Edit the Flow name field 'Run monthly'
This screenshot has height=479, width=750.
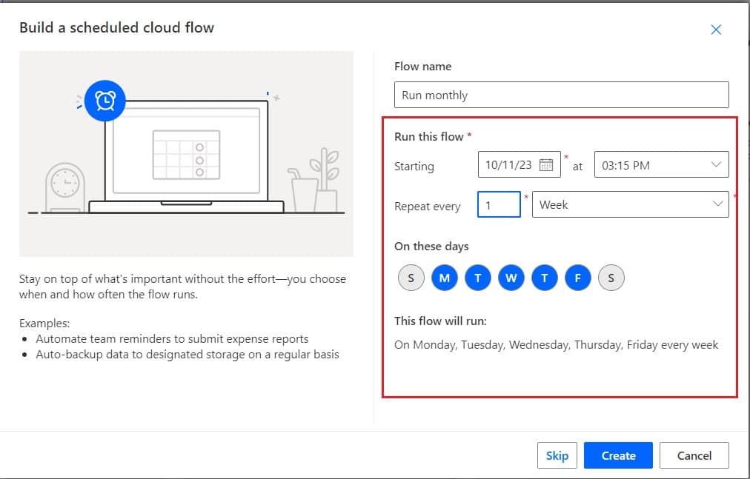562,95
